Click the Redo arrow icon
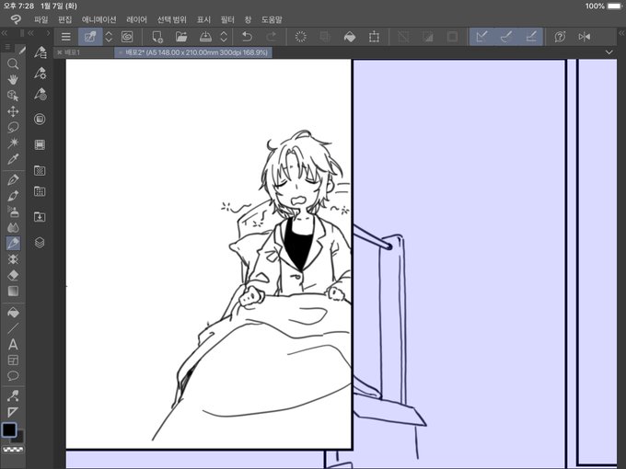626x469 pixels. [272, 37]
